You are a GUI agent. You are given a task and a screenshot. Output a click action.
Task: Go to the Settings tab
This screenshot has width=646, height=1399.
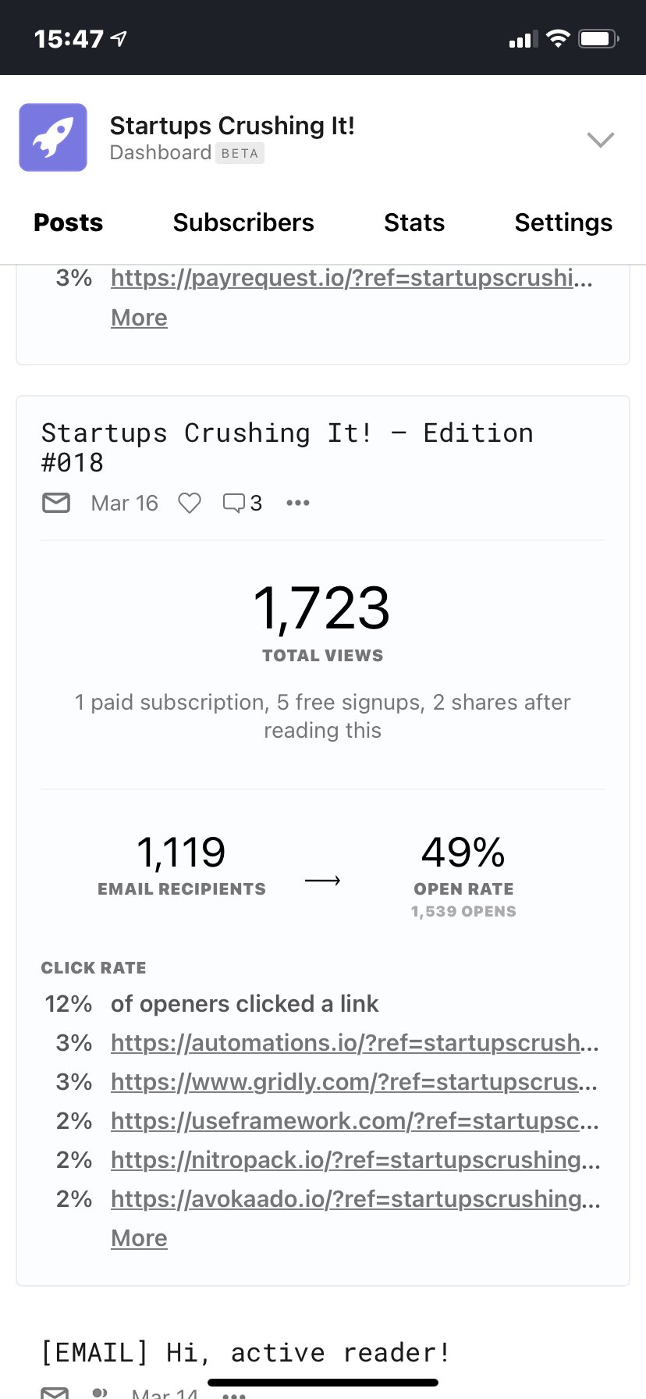click(563, 222)
